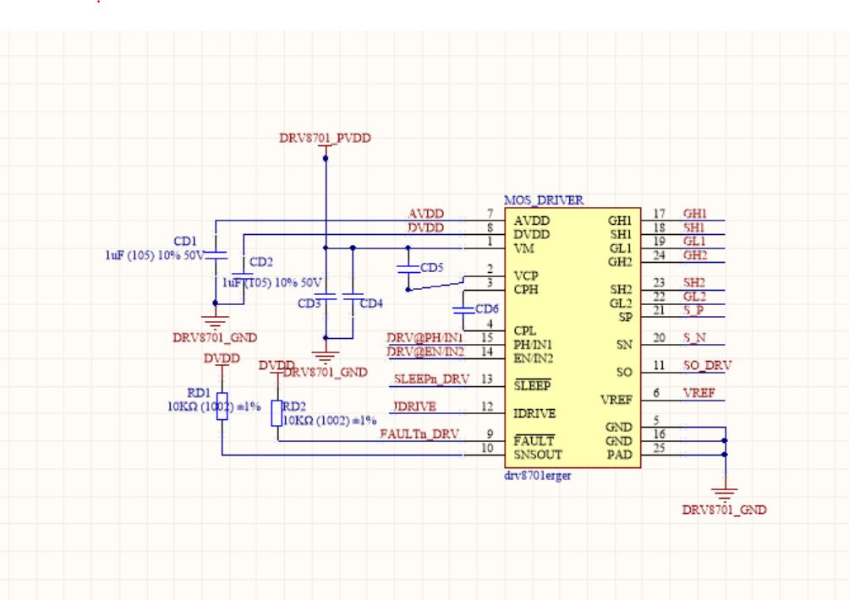Select the MOS_DRIVER designator text
Image resolution: width=849 pixels, height=600 pixels.
click(545, 200)
